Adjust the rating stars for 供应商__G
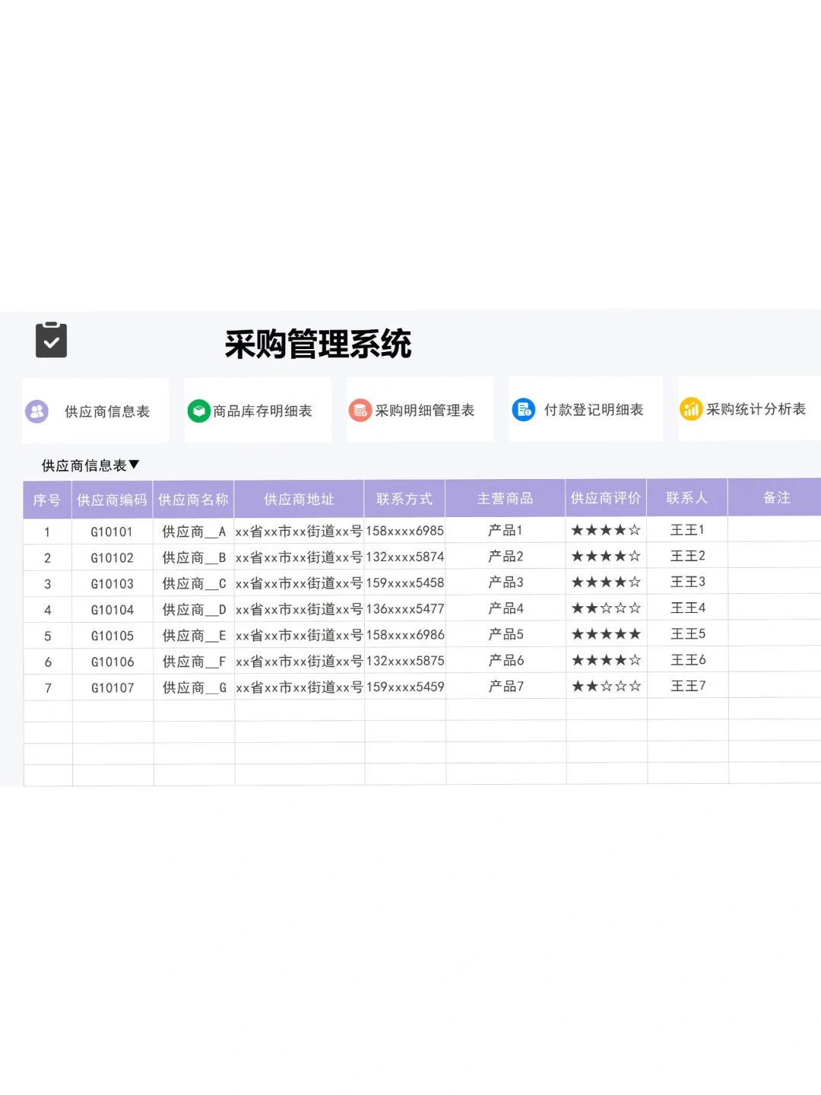The height and width of the screenshot is (1095, 821). tap(606, 685)
